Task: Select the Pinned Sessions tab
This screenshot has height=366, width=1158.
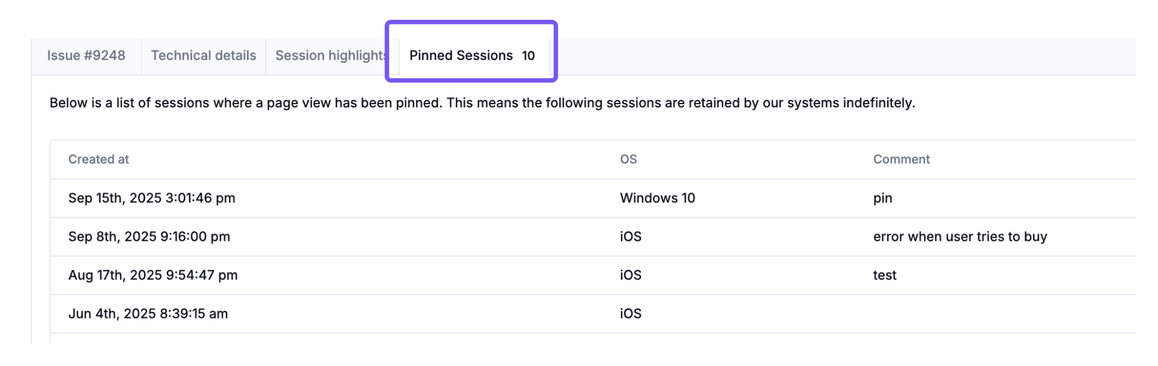Action: pos(461,55)
